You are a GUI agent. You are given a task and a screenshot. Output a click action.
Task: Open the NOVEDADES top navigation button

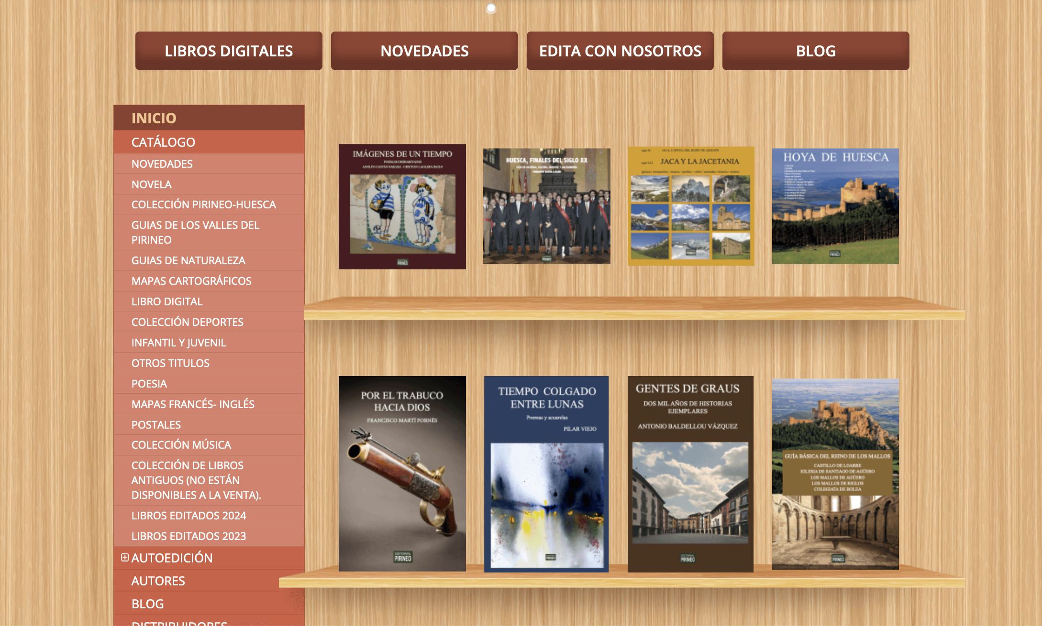click(x=424, y=51)
